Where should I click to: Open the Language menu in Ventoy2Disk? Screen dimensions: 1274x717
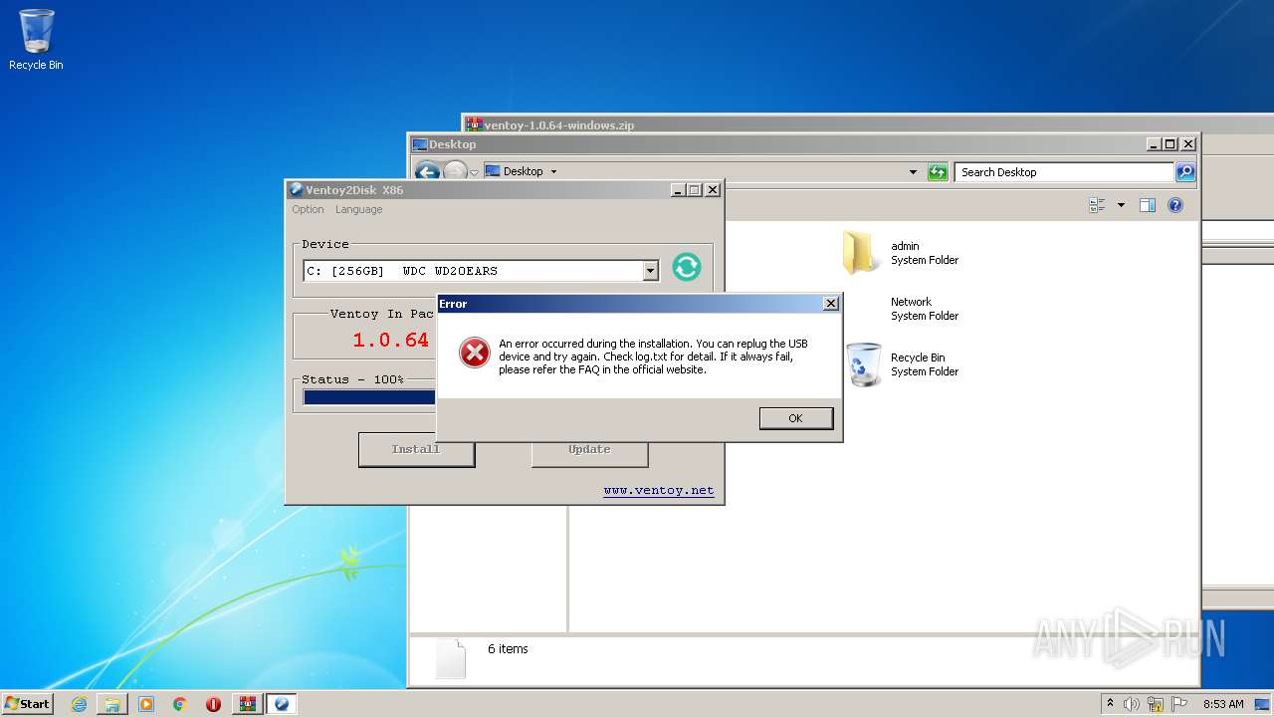pyautogui.click(x=358, y=209)
